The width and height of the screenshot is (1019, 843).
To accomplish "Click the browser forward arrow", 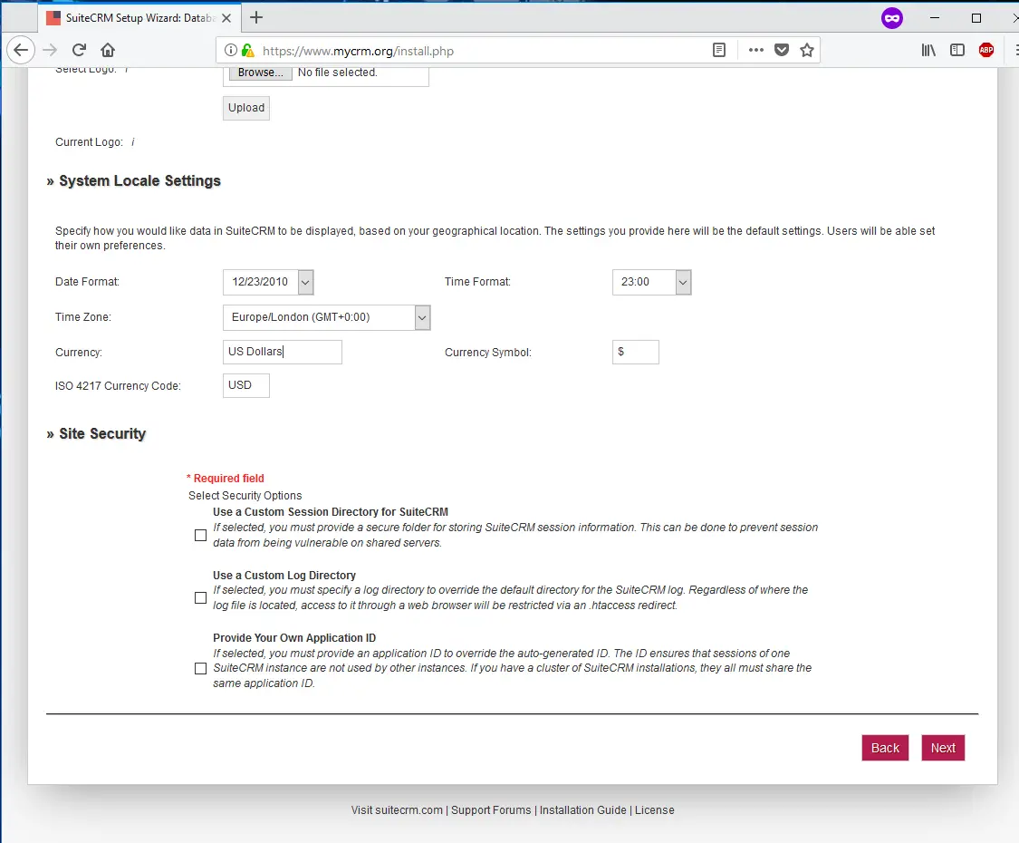I will click(x=50, y=50).
